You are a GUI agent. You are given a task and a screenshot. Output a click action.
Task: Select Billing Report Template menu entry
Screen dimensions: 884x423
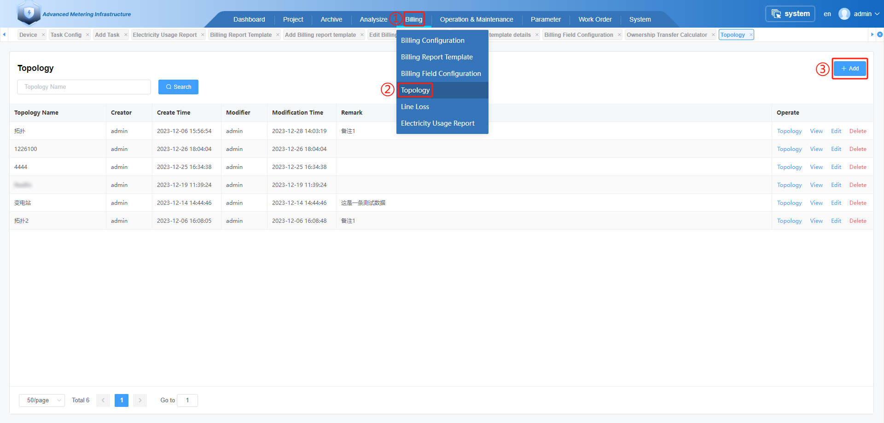click(442, 57)
